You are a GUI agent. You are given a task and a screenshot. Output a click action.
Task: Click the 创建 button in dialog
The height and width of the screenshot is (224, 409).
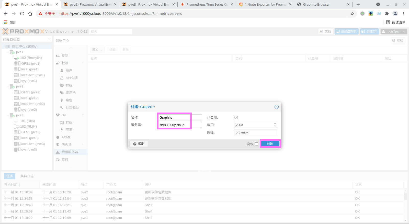(270, 144)
